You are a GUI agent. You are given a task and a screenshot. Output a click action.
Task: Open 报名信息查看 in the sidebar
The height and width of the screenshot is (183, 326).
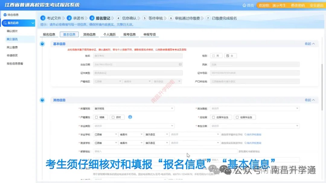15,64
